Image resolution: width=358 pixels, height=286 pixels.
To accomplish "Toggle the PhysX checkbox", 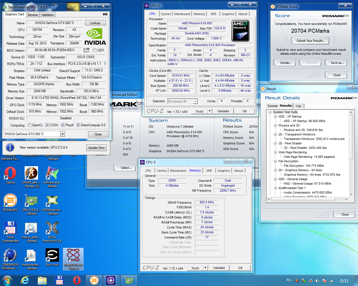I will (63, 125).
